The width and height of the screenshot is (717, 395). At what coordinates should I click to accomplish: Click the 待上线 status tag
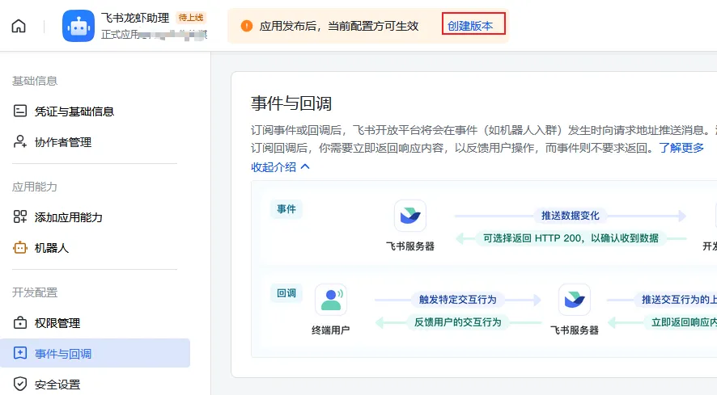pyautogui.click(x=191, y=17)
